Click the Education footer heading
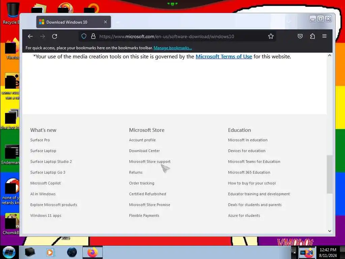The image size is (345, 259). click(240, 130)
